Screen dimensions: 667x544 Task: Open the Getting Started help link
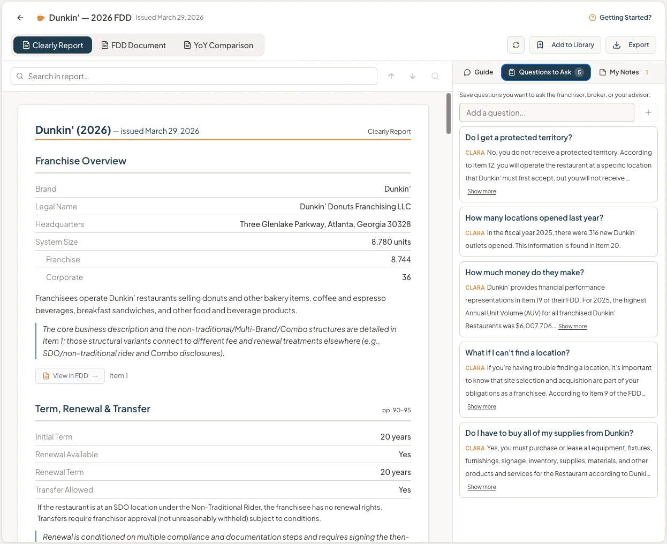(x=620, y=18)
